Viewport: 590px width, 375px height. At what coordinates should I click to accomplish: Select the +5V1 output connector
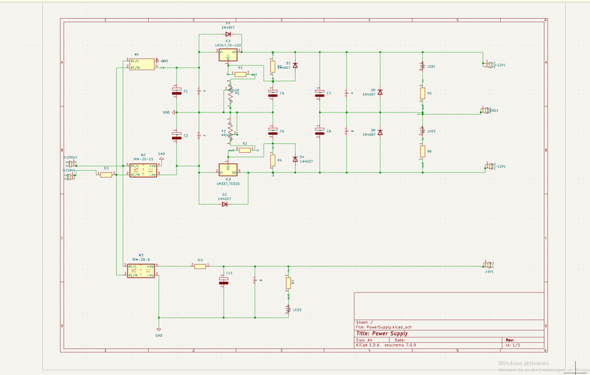coord(488,265)
